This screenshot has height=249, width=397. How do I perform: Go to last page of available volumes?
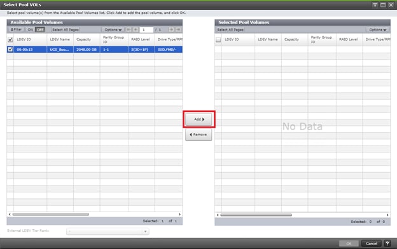(178, 30)
